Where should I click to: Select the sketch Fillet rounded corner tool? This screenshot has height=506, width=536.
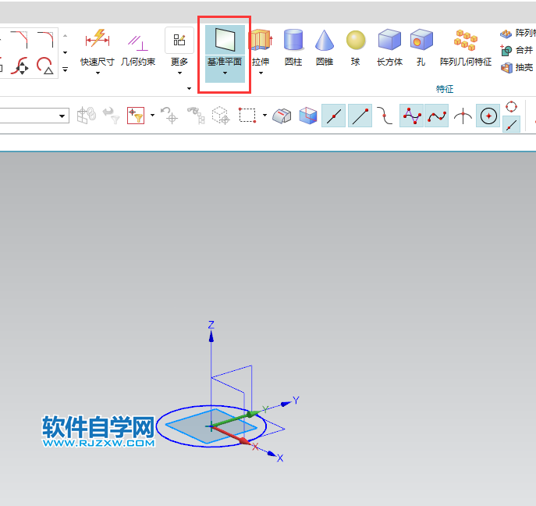coord(45,39)
